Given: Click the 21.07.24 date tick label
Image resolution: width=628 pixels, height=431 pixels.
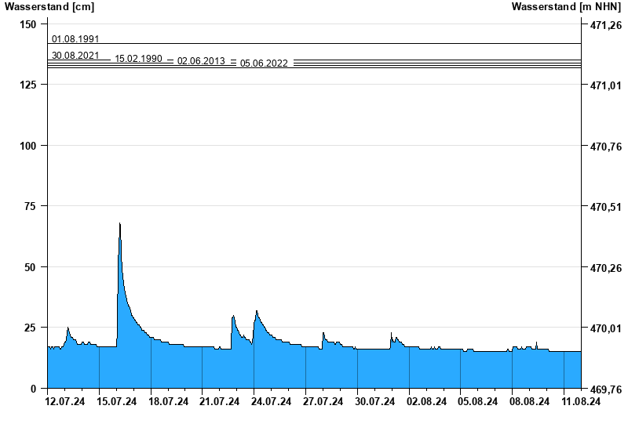Looking at the screenshot, I should (x=220, y=402).
